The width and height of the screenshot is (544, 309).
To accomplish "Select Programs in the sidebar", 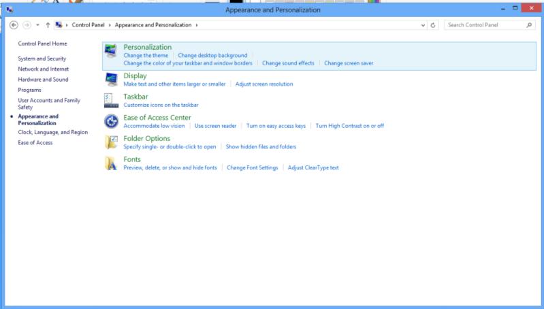I will tap(29, 90).
